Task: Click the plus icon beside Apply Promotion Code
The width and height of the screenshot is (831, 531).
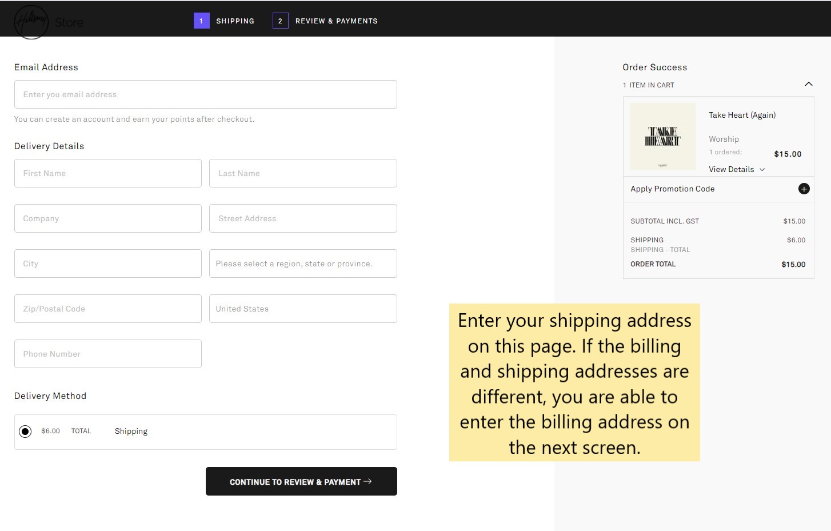Action: click(x=804, y=189)
